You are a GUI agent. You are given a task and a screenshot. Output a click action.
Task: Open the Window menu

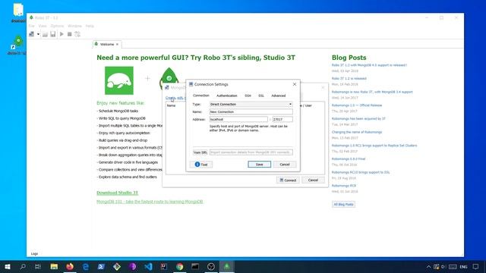pyautogui.click(x=74, y=26)
